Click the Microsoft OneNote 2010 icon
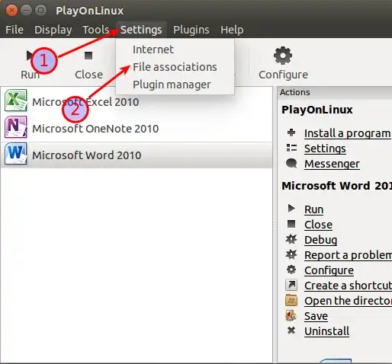 [16, 126]
